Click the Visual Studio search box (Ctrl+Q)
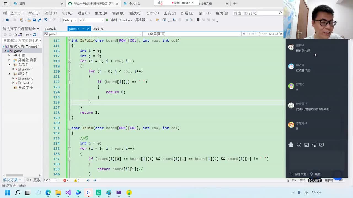 (x=258, y=13)
